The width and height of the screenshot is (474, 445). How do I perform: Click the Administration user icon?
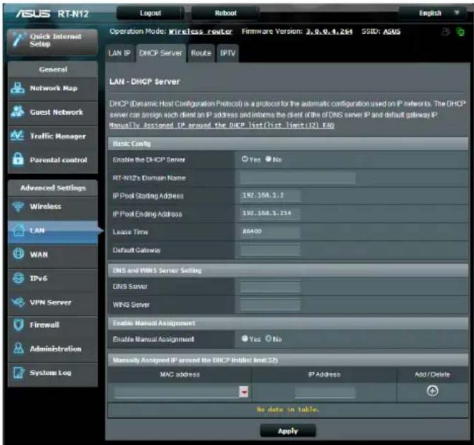click(x=18, y=348)
